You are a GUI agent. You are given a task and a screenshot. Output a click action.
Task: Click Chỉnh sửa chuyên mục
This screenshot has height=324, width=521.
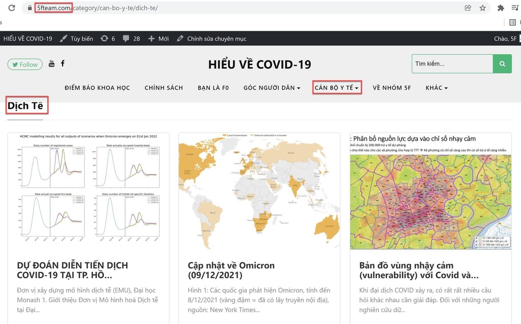click(212, 39)
